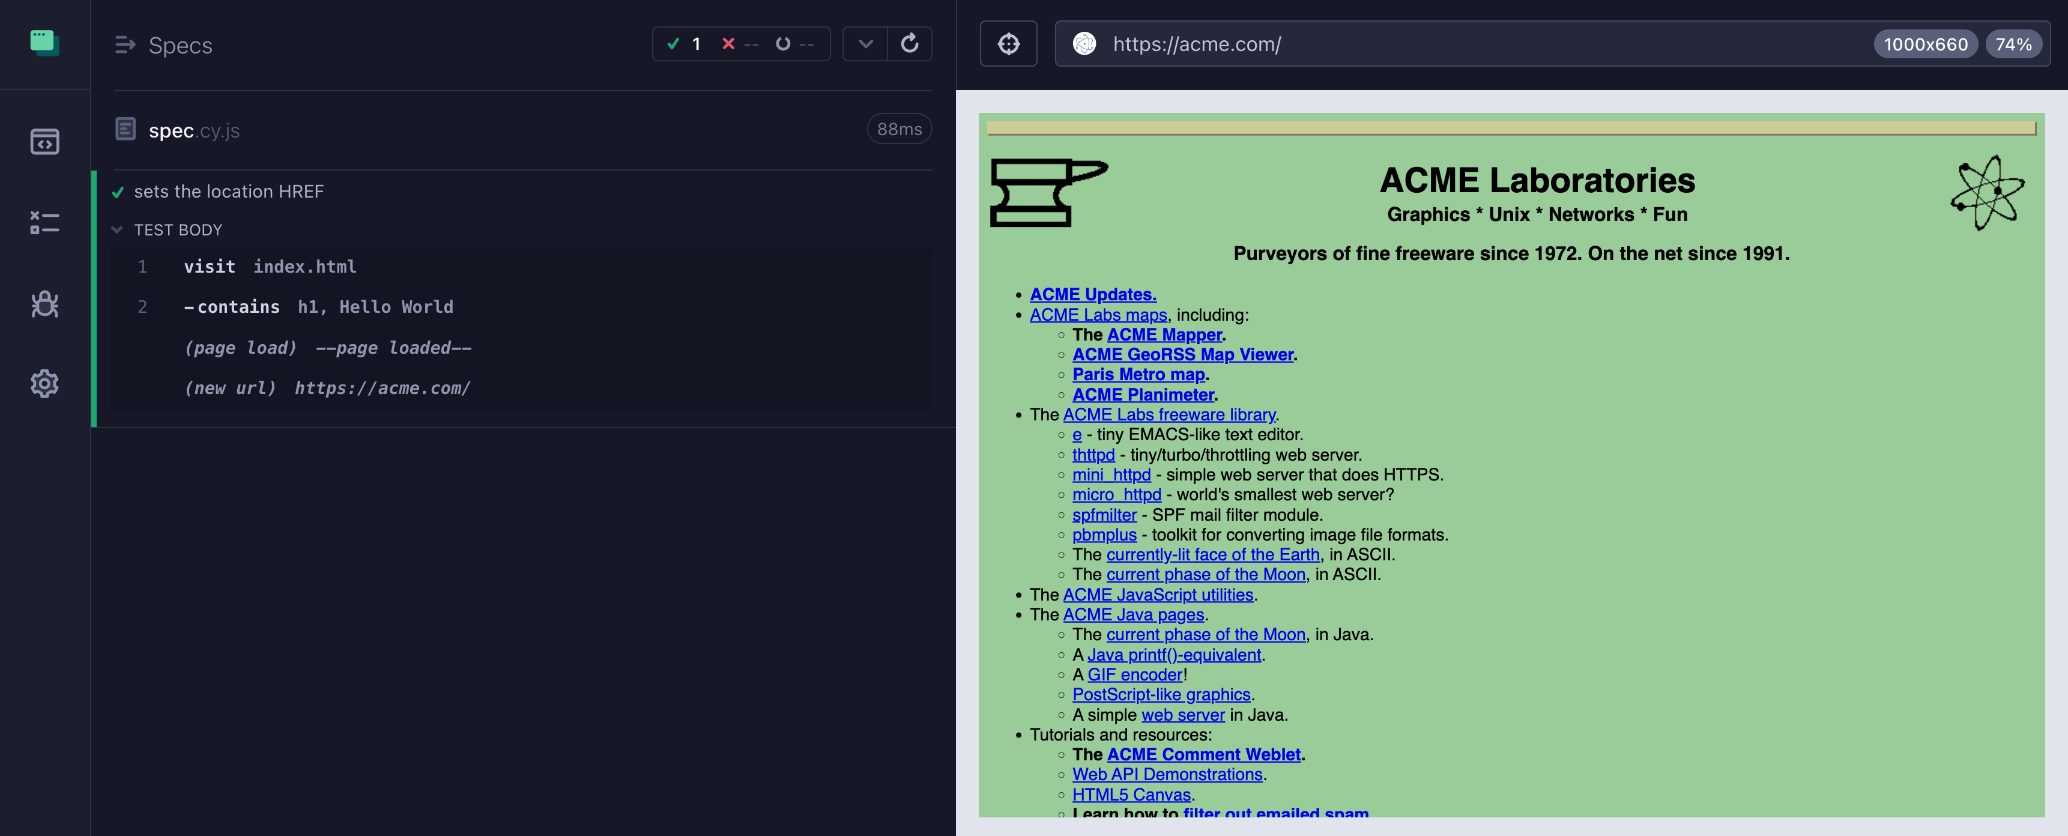Open the pbmplus link
2068x836 pixels.
click(x=1104, y=535)
